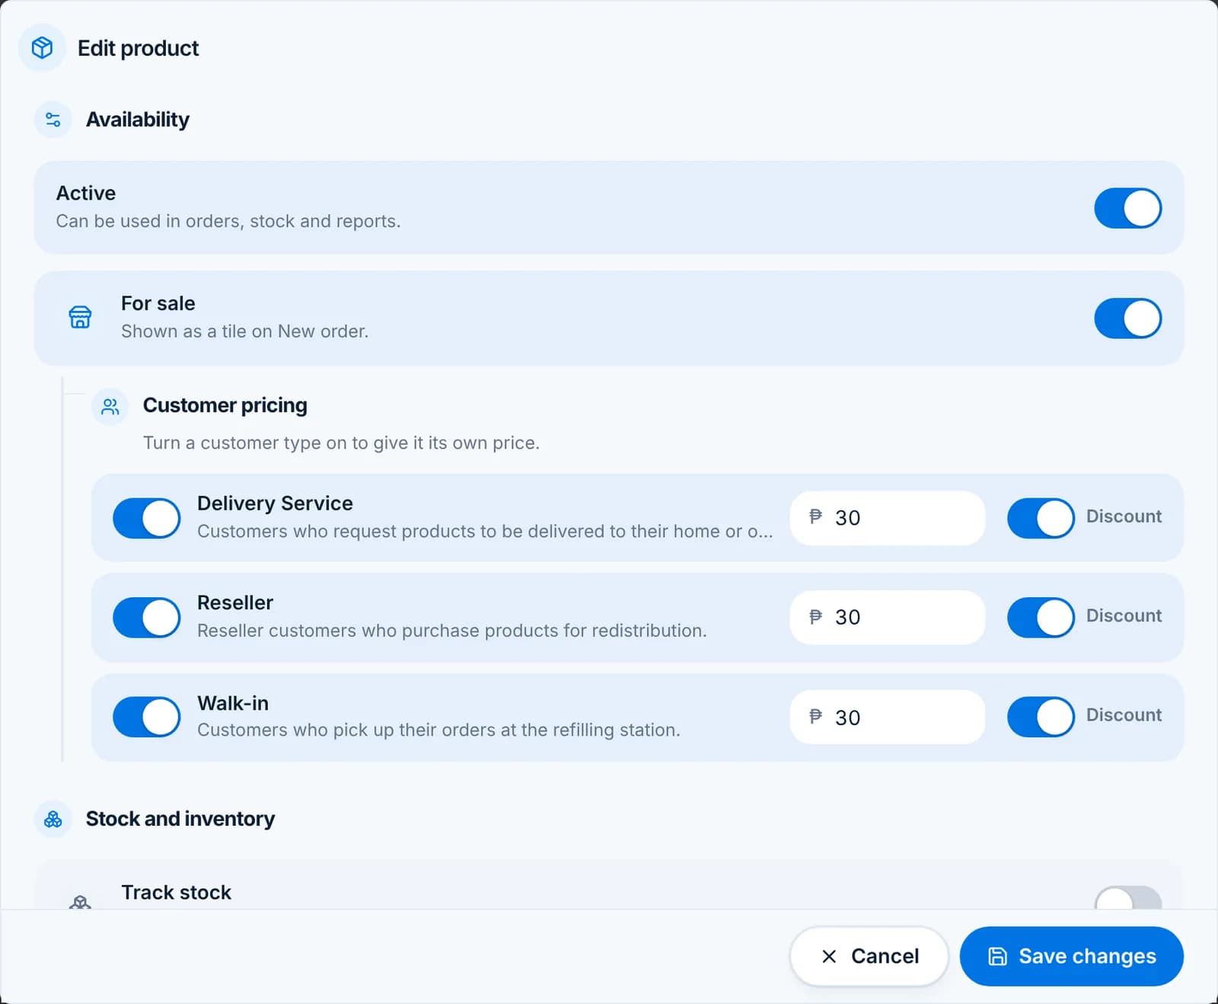
Task: Save changes to the product
Action: [x=1071, y=956]
